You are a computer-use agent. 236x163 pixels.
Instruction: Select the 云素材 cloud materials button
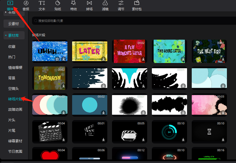coord(14,24)
